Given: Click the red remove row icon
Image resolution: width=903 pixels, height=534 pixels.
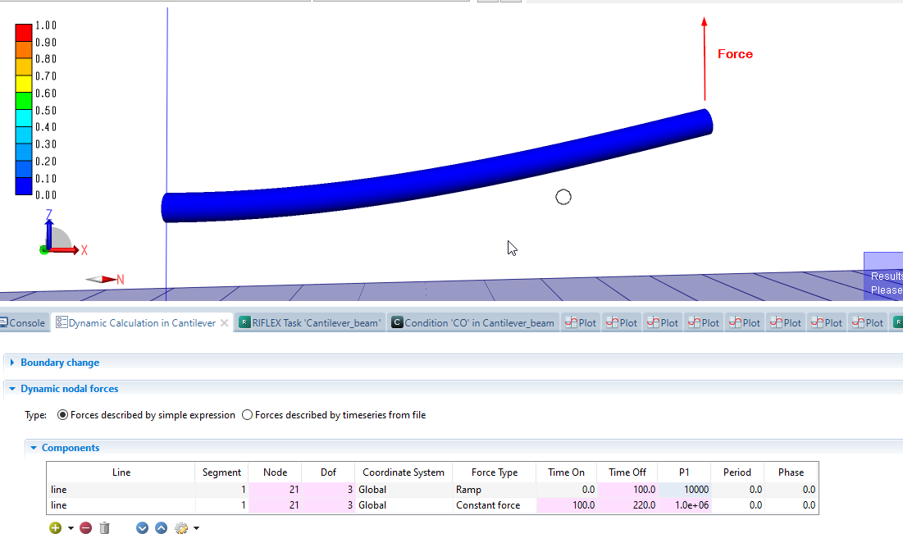Looking at the screenshot, I should click(85, 528).
